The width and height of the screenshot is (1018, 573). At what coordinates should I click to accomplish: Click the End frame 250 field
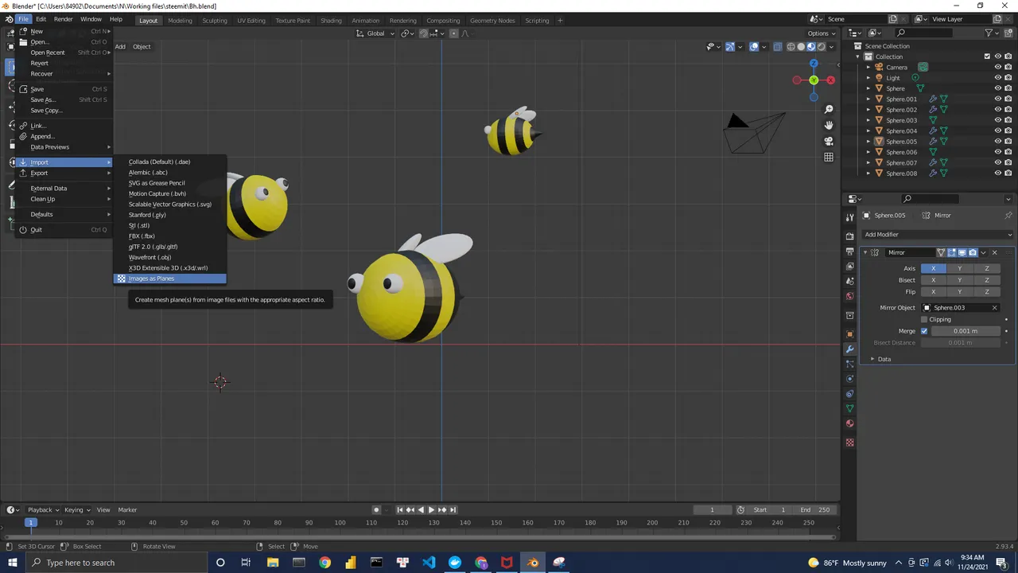816,509
